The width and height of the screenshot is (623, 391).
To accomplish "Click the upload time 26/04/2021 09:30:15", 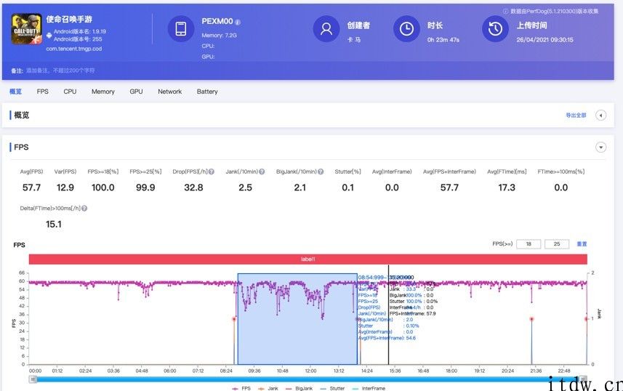I will tap(544, 40).
